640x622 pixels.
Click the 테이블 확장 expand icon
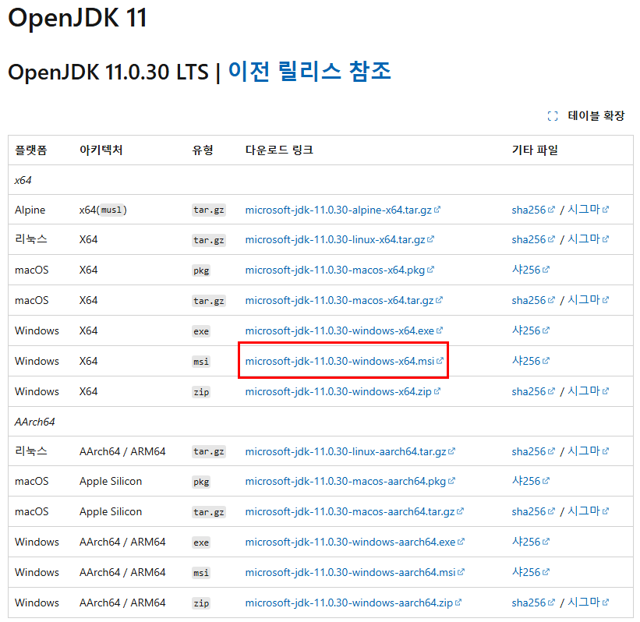click(553, 115)
